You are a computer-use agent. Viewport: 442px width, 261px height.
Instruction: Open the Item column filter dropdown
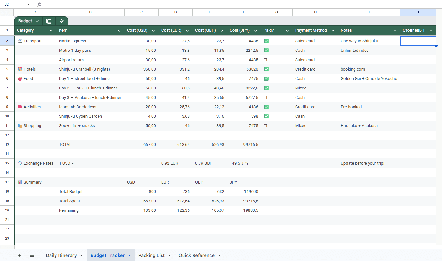coord(119,31)
